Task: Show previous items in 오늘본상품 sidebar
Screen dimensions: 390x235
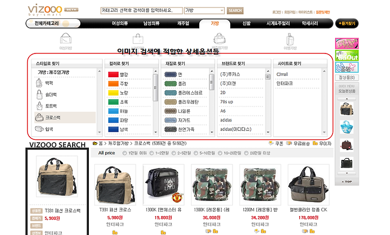Action: tap(347, 99)
